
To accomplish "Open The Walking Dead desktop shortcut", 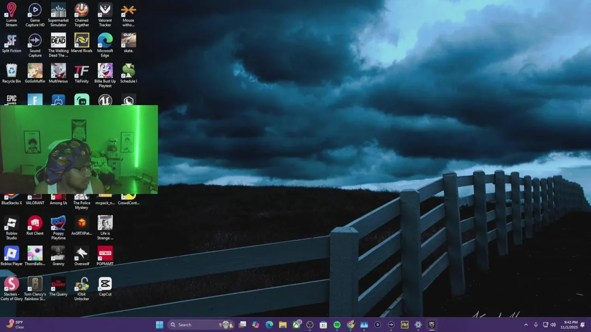I will [58, 45].
